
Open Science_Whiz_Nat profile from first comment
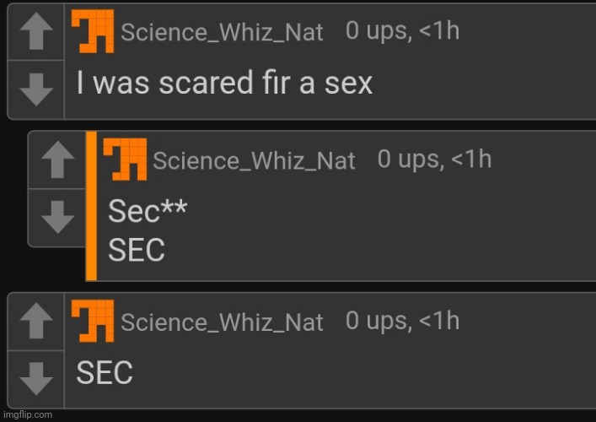coord(223,33)
